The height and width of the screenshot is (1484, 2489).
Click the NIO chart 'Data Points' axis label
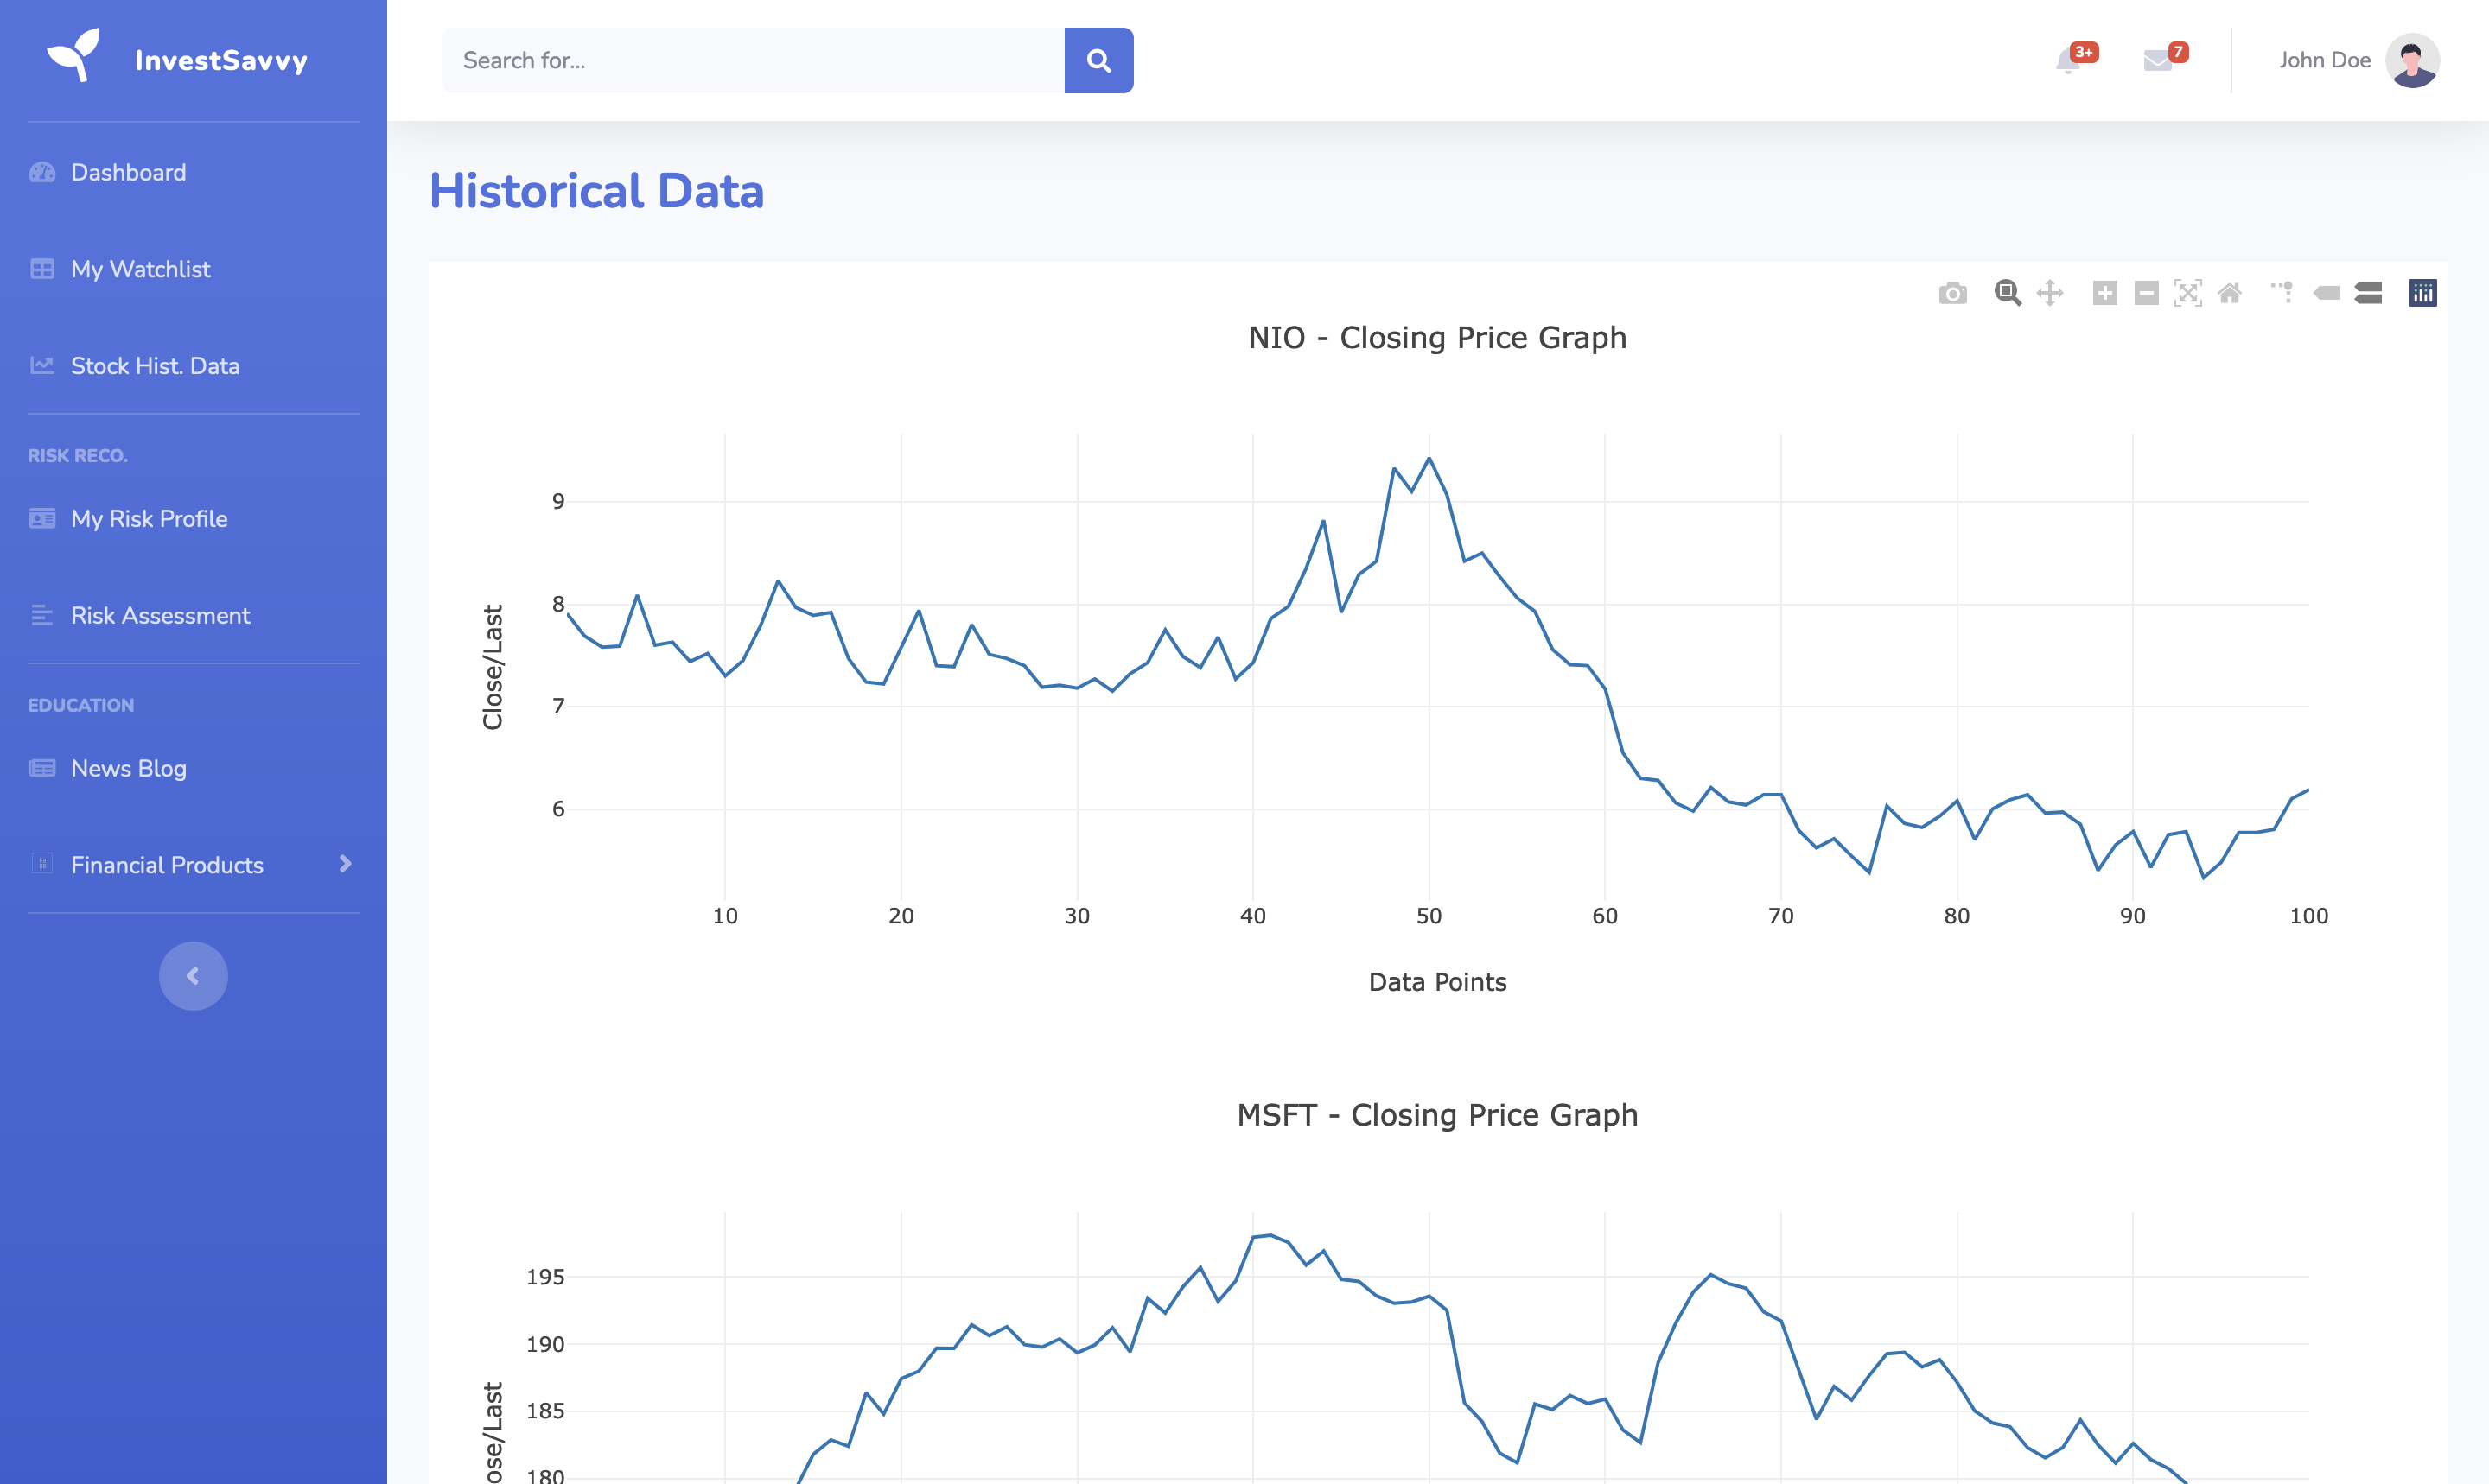pyautogui.click(x=1437, y=982)
